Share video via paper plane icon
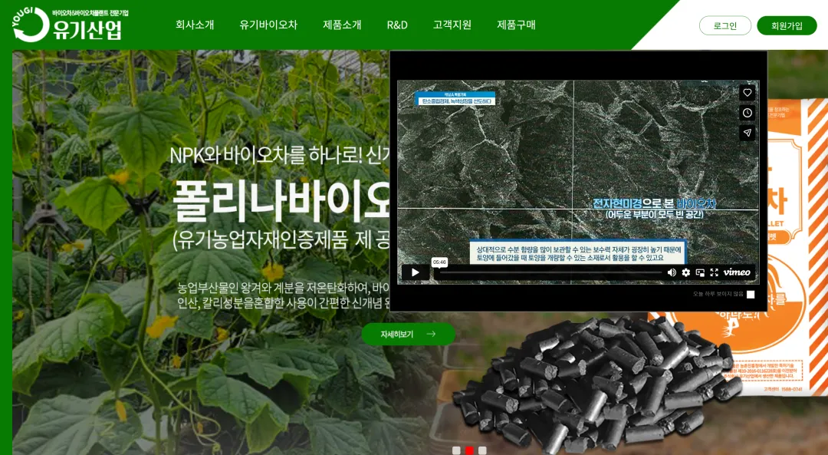This screenshot has width=828, height=455. (747, 134)
